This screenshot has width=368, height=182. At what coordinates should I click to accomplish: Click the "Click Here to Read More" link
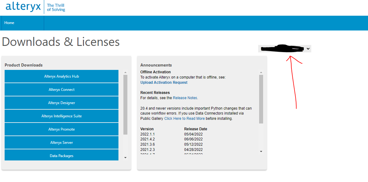coord(184,118)
